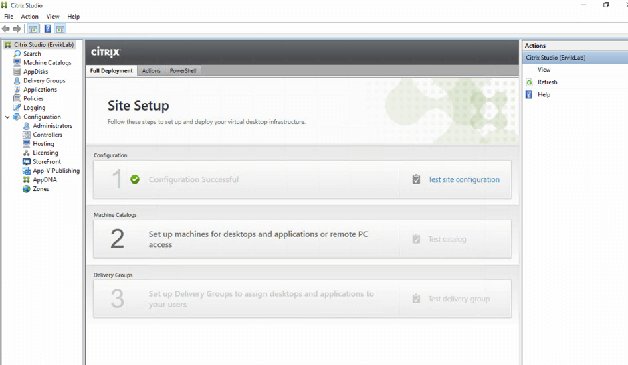Screen dimensions: 628x365
Task: Select Logging in the tree
Action: click(35, 108)
